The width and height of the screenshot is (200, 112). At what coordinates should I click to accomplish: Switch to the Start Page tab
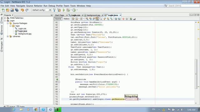[59, 15]
